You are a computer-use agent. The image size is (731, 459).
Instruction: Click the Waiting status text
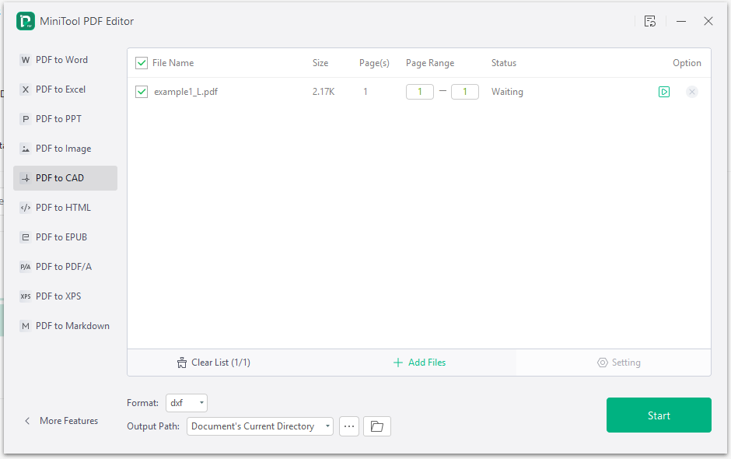507,92
